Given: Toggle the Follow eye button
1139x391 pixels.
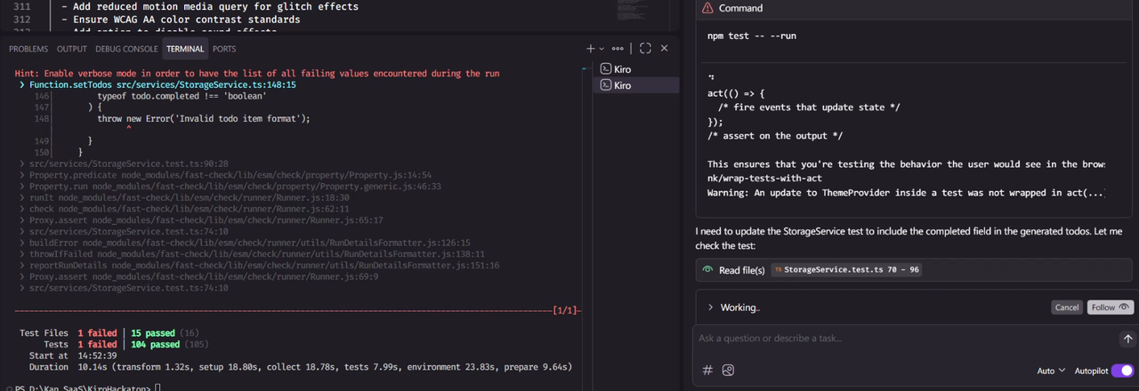Looking at the screenshot, I should click(1110, 307).
